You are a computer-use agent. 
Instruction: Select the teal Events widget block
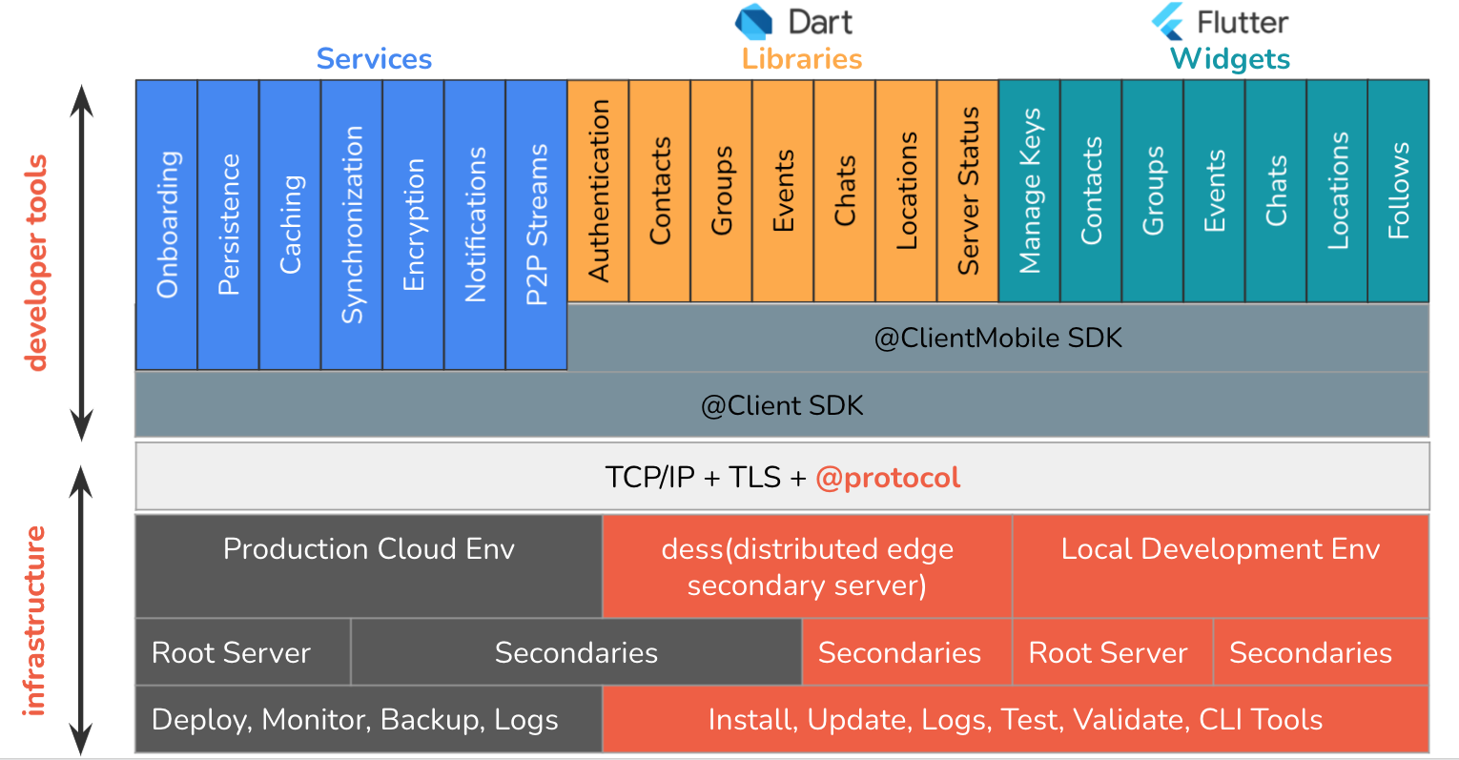(x=1214, y=191)
